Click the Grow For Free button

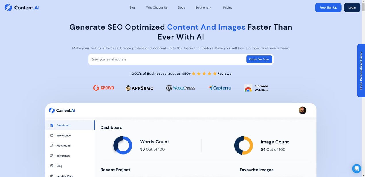[x=259, y=59]
